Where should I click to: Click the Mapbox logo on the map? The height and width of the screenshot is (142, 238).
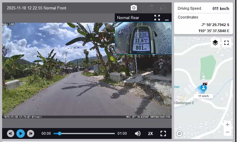[x=180, y=133]
